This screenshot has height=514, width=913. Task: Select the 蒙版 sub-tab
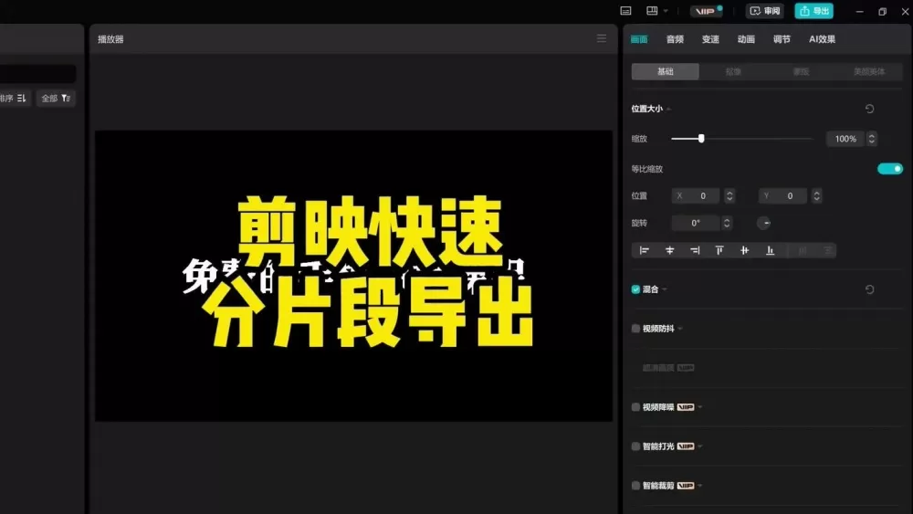tap(802, 71)
